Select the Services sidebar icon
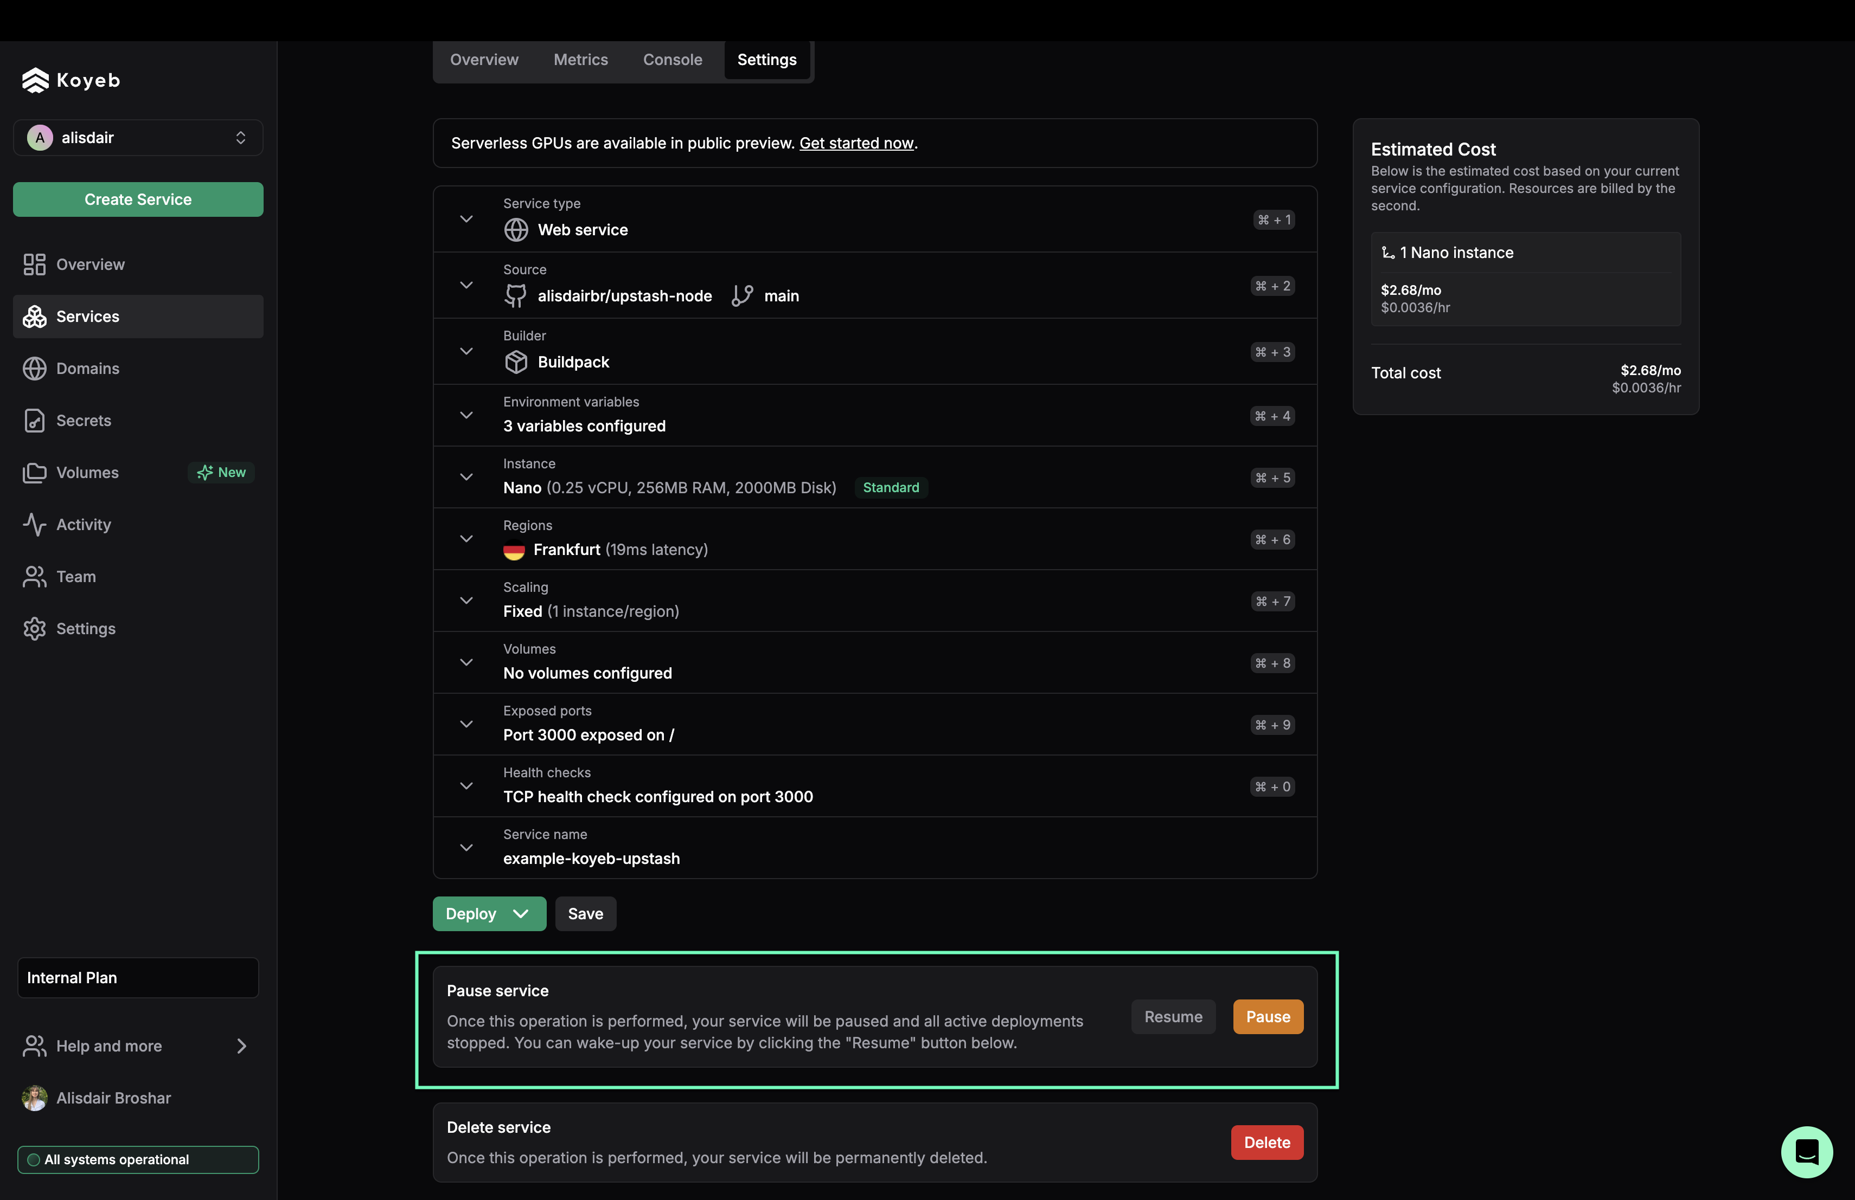 click(x=35, y=316)
